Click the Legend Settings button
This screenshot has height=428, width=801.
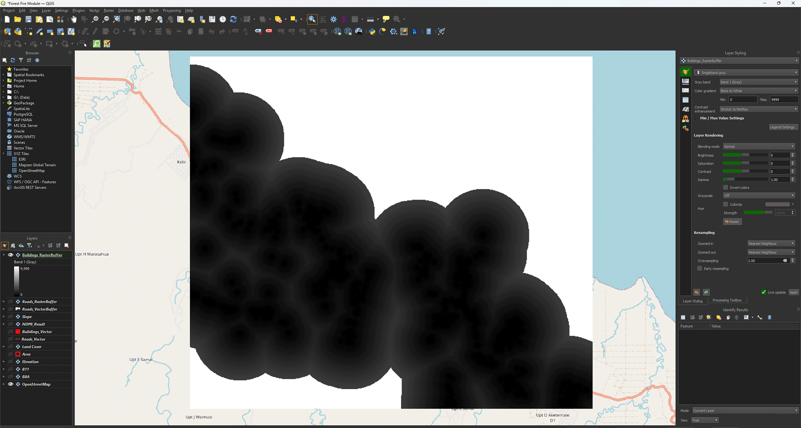point(782,127)
